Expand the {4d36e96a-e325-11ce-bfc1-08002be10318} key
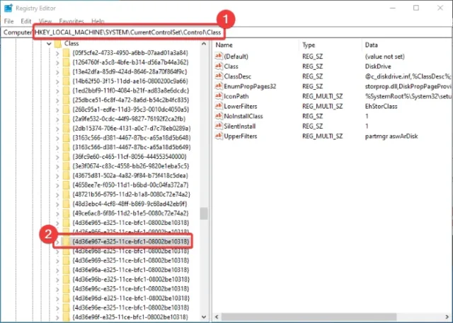 coord(57,270)
